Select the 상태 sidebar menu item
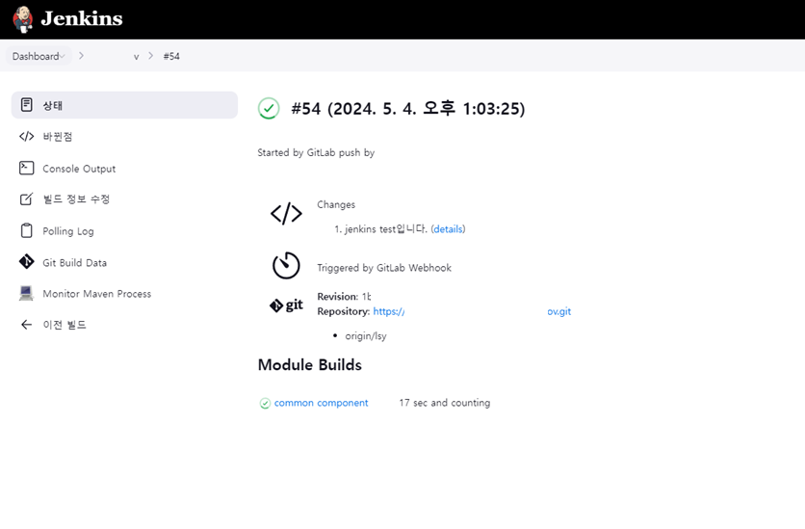 click(x=124, y=105)
